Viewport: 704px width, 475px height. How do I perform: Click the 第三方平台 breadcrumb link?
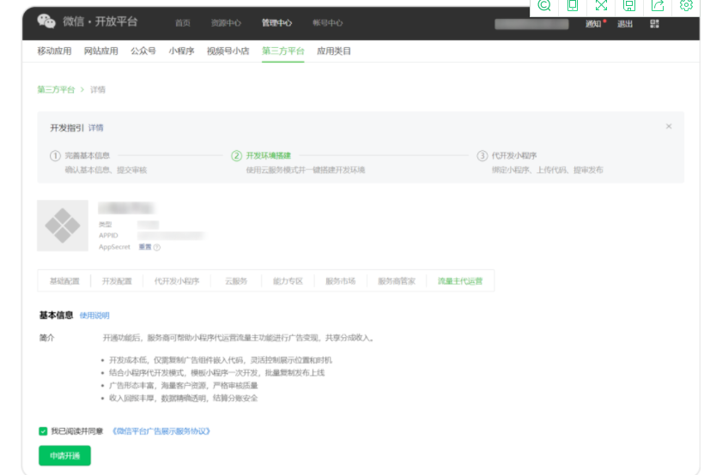coord(56,90)
